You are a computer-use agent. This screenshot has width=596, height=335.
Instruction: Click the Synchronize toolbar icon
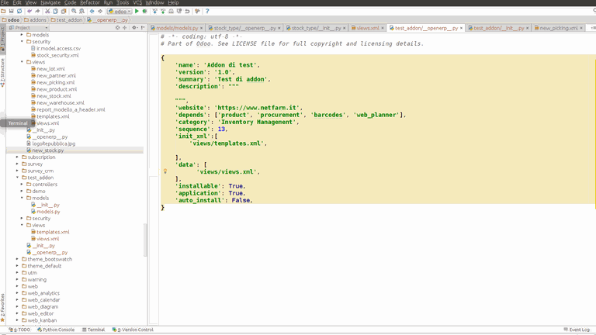(x=19, y=11)
